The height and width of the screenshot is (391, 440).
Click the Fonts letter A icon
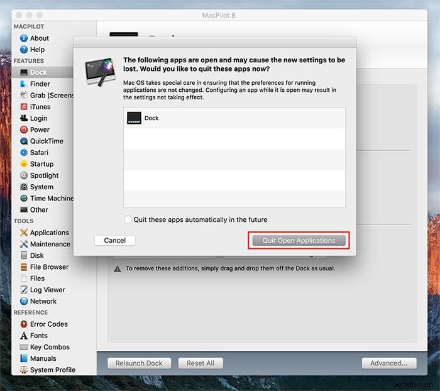(24, 336)
